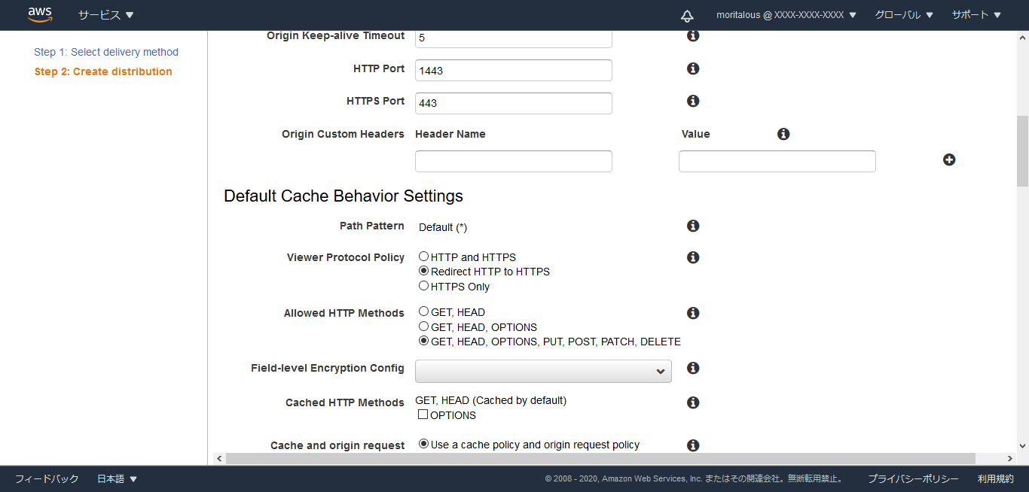The image size is (1029, 492).
Task: Select HTTP and HTTPS viewer protocol
Action: tap(423, 257)
